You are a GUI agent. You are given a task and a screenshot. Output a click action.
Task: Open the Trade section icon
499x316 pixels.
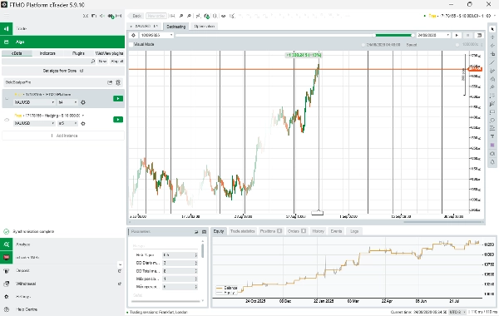tap(6, 28)
